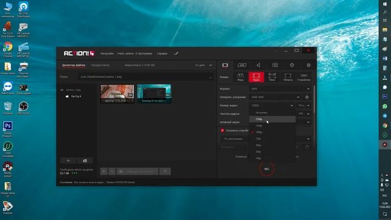Open the Recycle Bin (Корзина) on the desktop
The width and height of the screenshot is (391, 220).
(x=8, y=108)
